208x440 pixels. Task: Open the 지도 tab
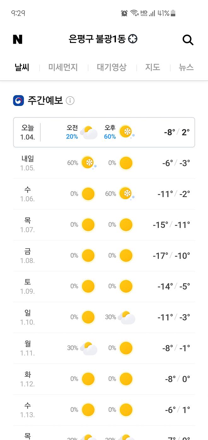(x=153, y=67)
